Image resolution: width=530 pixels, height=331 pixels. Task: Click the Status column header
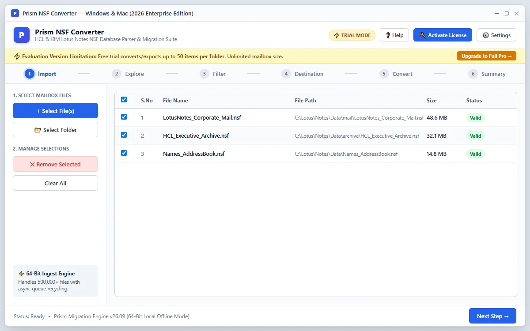[x=474, y=101]
